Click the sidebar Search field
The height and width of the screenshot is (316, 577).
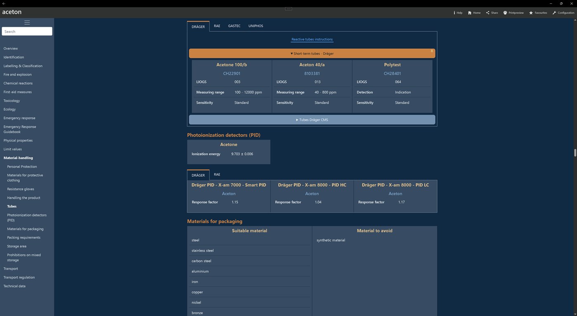tap(27, 31)
